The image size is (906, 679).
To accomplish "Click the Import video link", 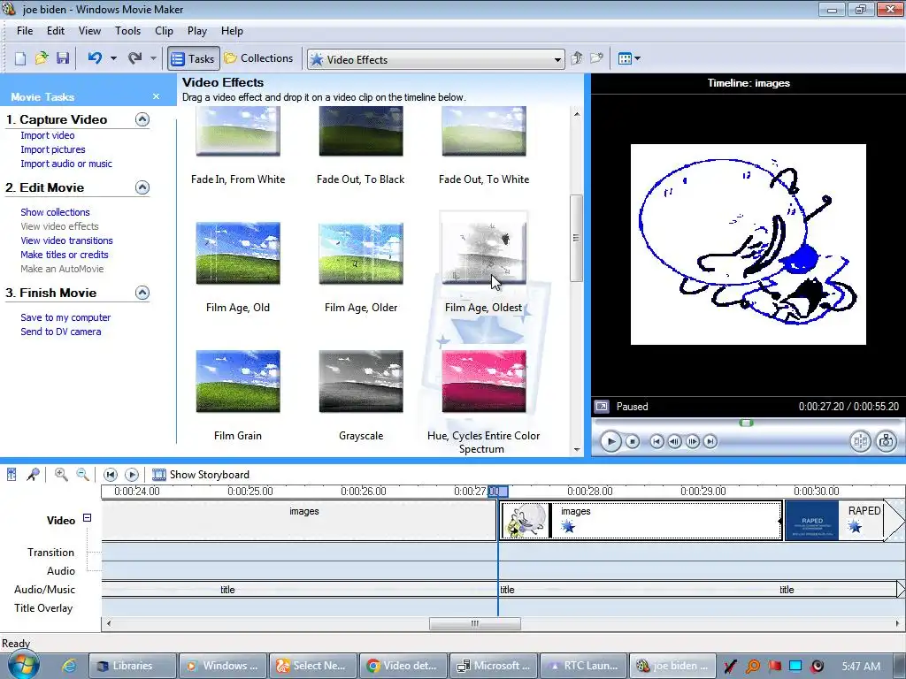I will [x=48, y=135].
